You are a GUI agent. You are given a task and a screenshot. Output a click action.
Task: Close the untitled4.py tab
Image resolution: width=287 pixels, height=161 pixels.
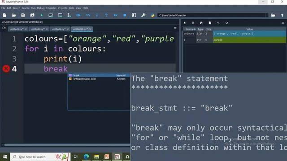coord(26,29)
